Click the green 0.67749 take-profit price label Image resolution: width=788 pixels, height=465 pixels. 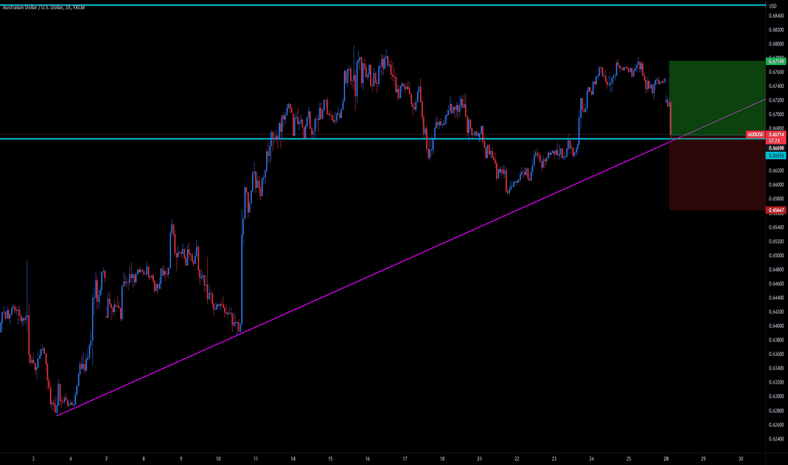(776, 62)
